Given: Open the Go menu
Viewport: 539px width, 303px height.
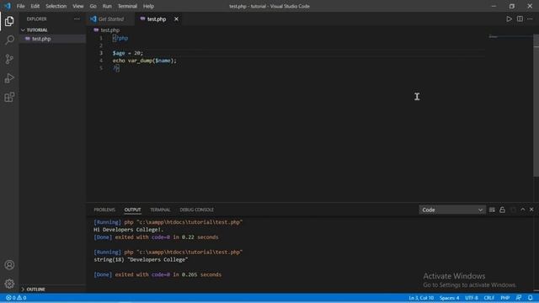Looking at the screenshot, I should tap(93, 6).
